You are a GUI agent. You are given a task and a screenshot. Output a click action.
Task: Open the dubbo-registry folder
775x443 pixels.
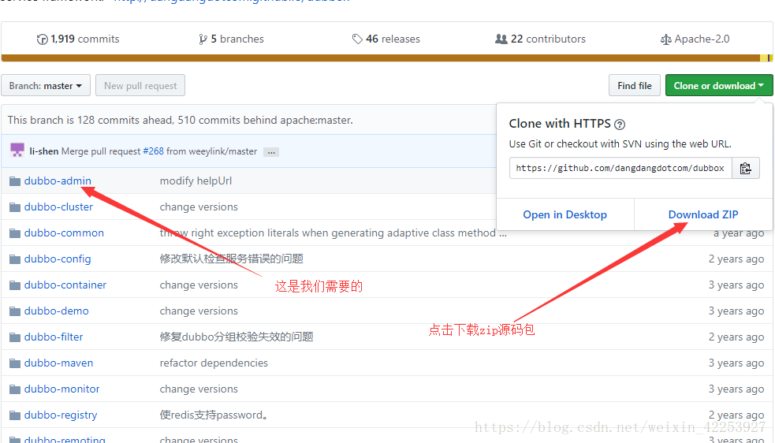[x=60, y=415]
